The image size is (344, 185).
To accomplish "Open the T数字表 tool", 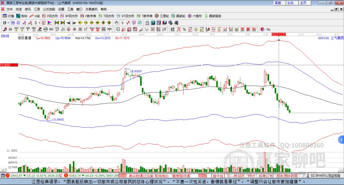I will pos(144,16).
